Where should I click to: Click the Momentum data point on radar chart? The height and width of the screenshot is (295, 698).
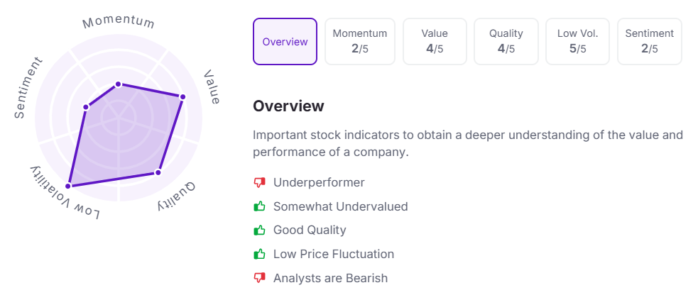tap(119, 84)
